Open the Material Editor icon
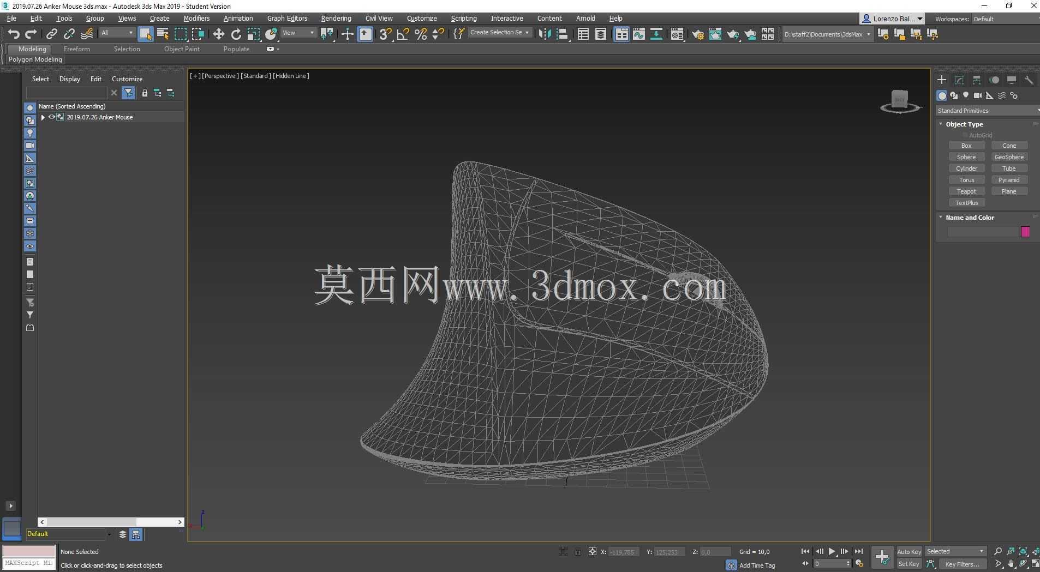 pos(677,34)
